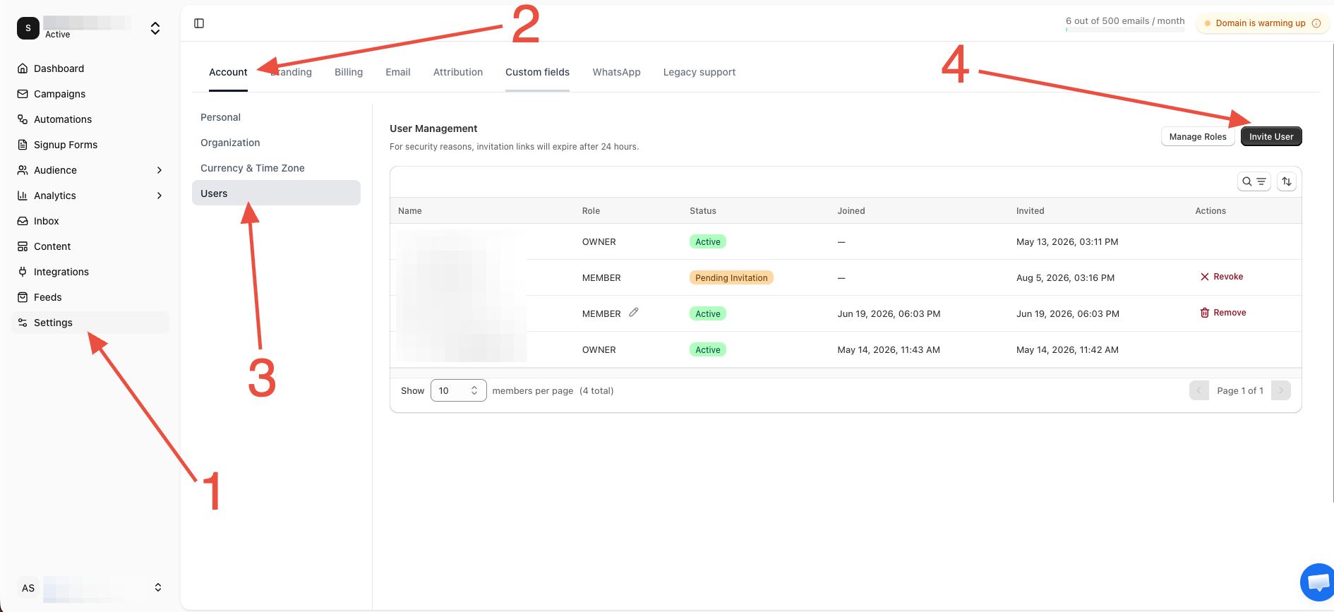Switch to the Billing tab
Viewport: 1334px width, 612px height.
(349, 72)
